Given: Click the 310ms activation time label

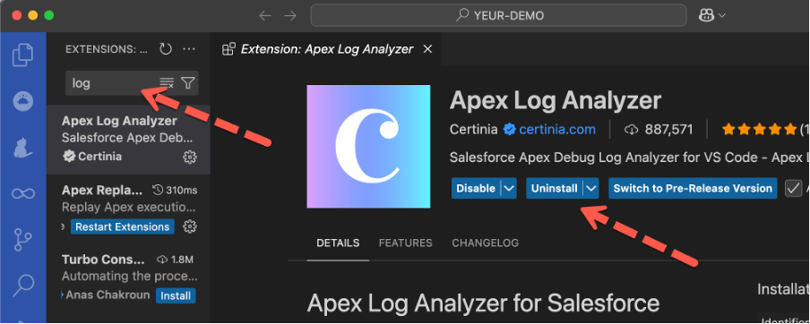Looking at the screenshot, I should [175, 191].
